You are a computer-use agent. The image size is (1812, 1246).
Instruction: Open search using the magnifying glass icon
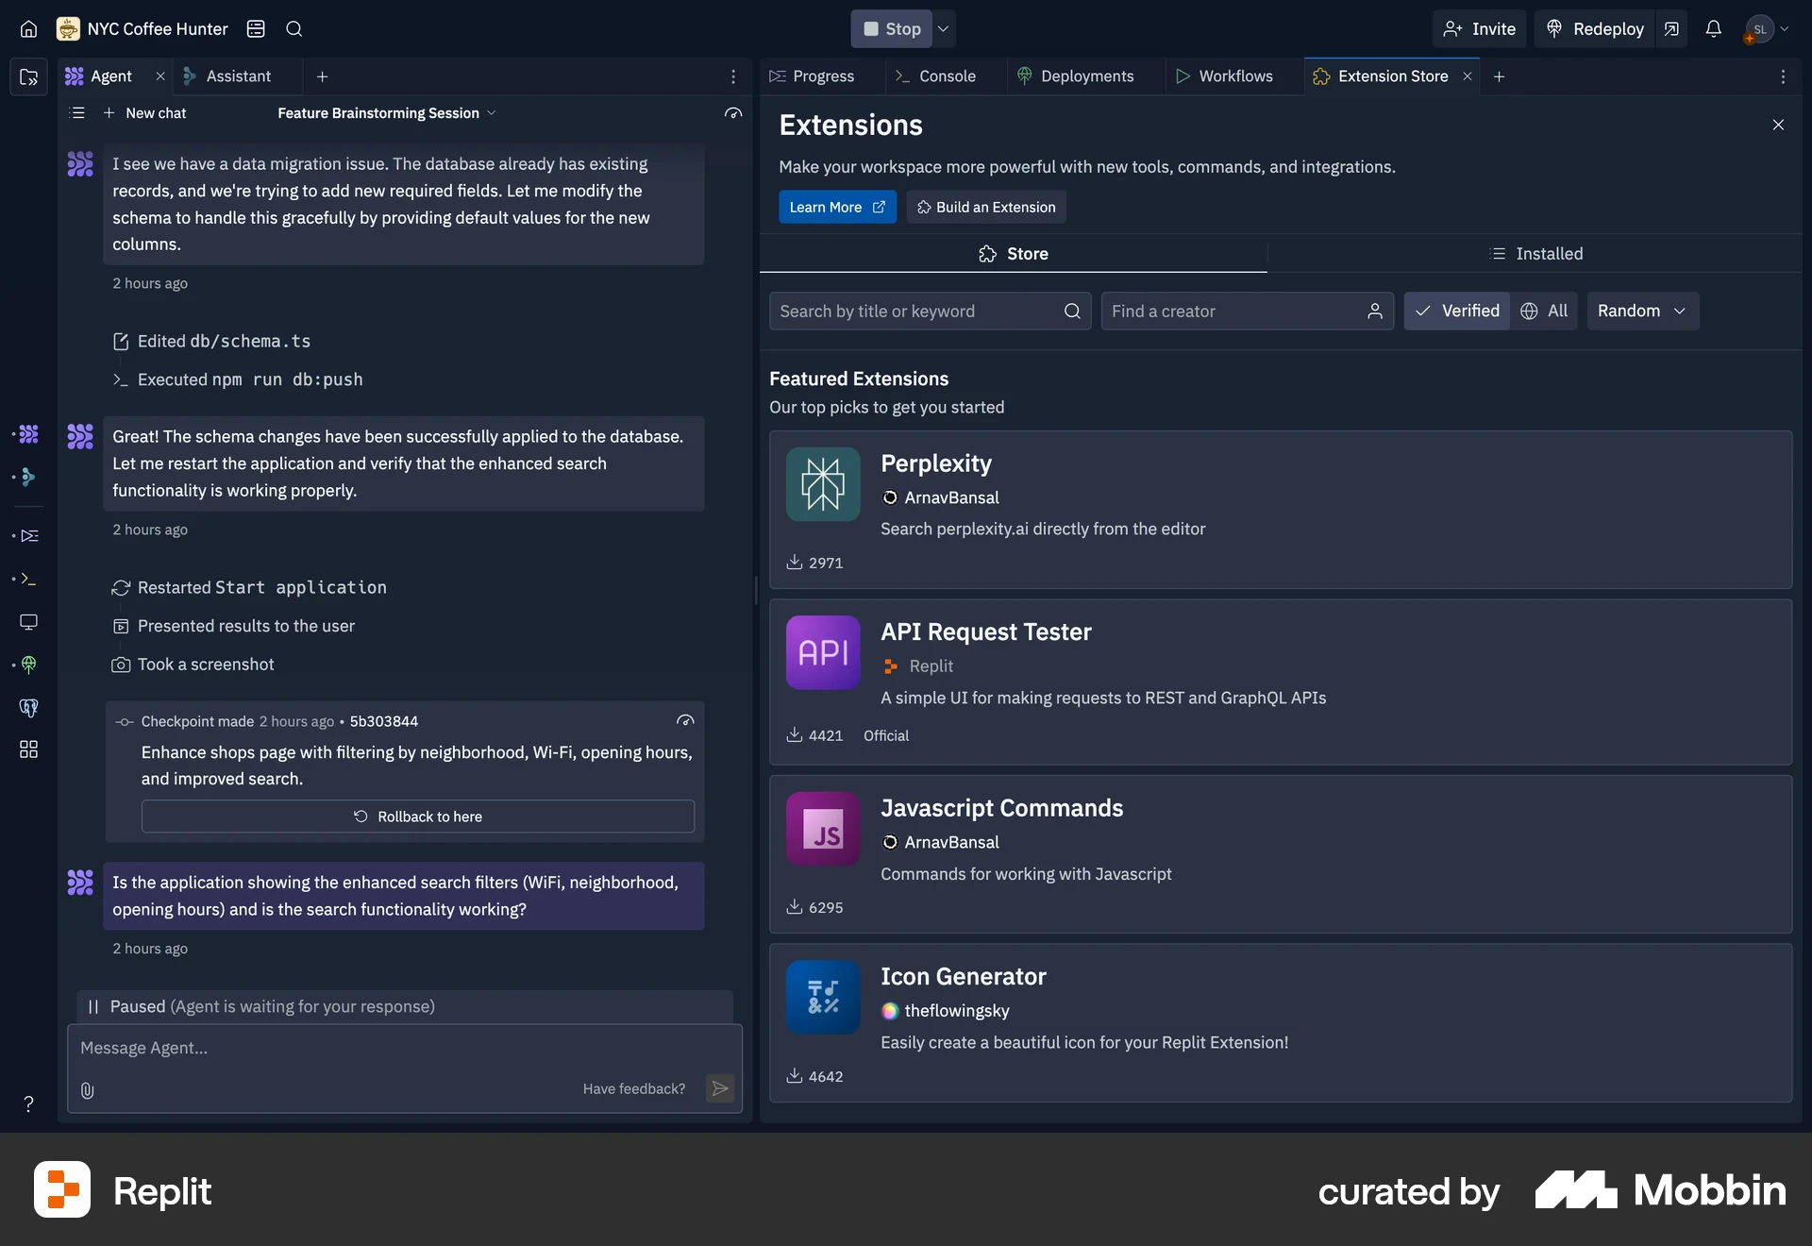pyautogui.click(x=294, y=28)
